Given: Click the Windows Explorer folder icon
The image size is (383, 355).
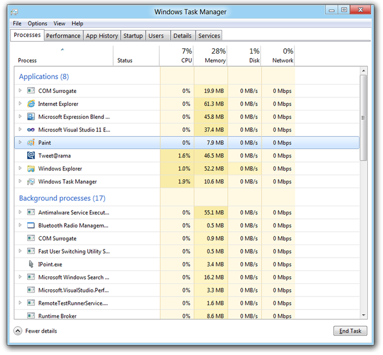Looking at the screenshot, I should coord(31,169).
